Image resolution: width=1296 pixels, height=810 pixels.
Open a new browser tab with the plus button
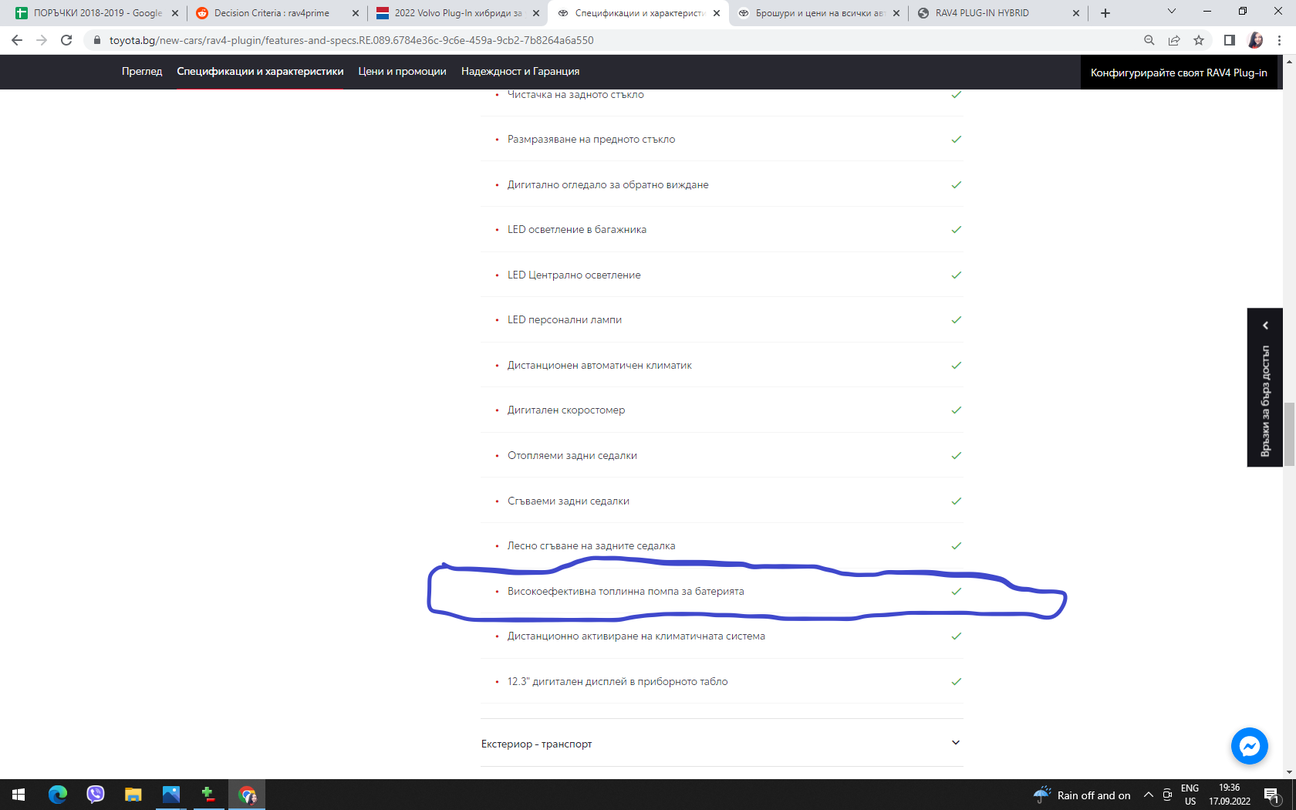(x=1106, y=12)
